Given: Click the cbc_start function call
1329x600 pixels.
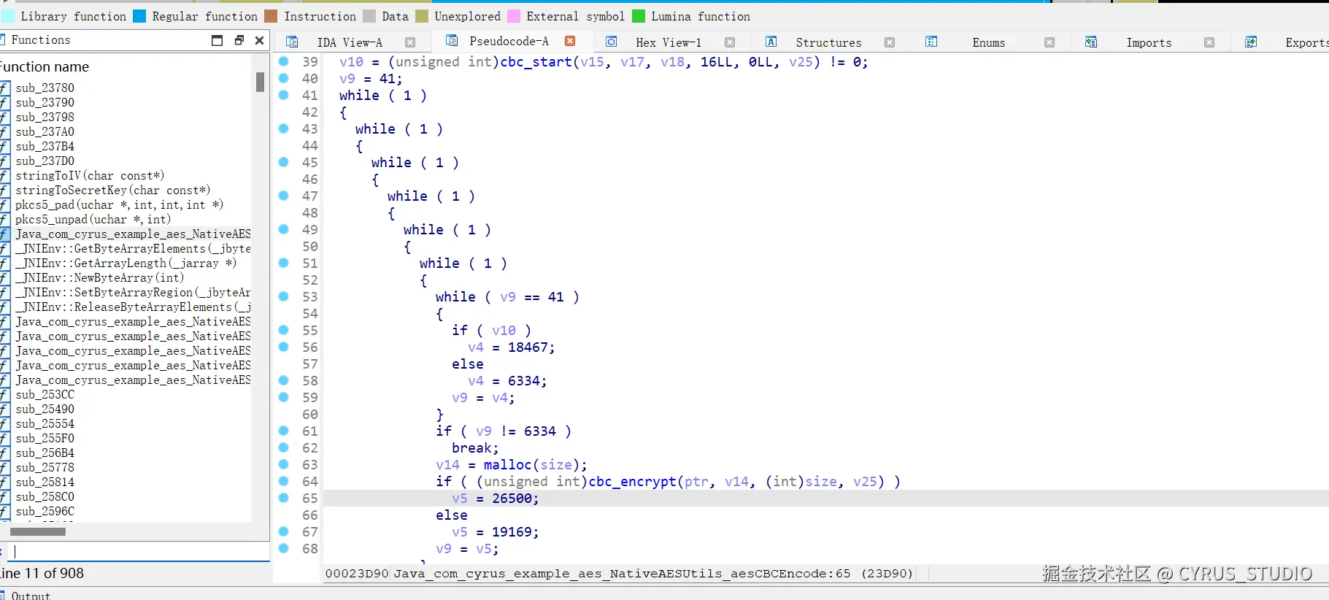Looking at the screenshot, I should coord(536,62).
